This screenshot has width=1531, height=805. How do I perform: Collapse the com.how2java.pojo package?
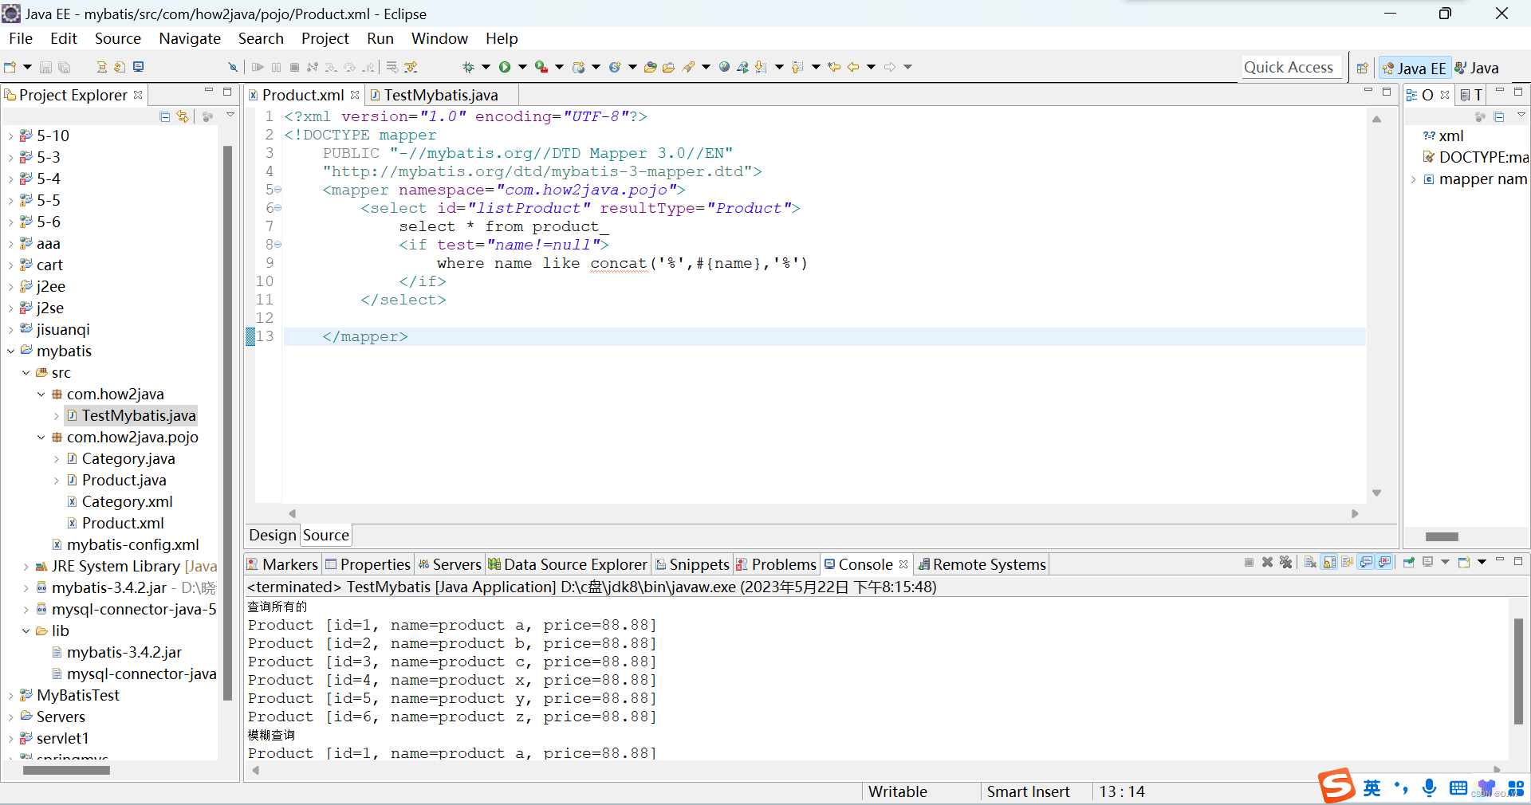point(40,438)
